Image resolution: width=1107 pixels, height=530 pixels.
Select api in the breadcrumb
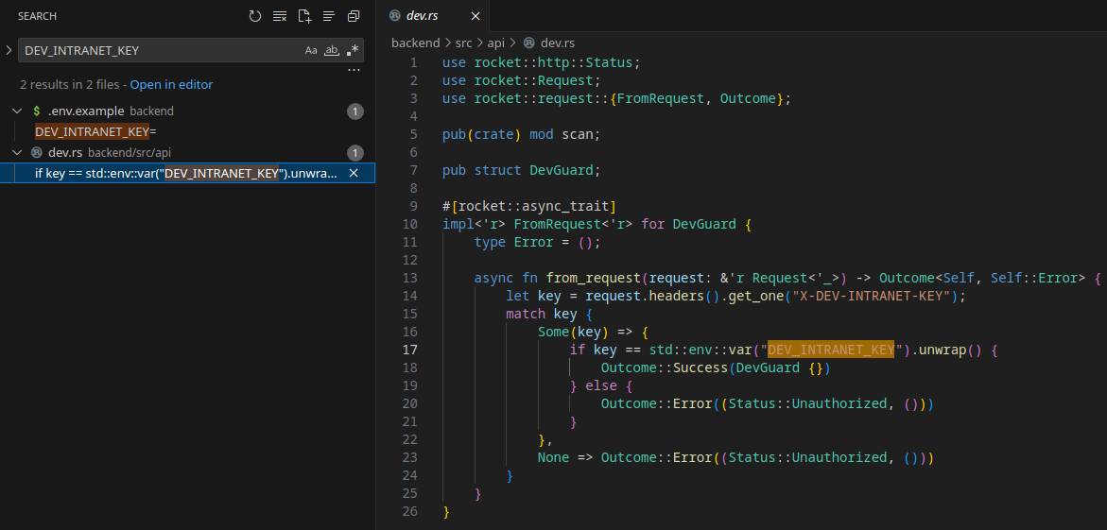(496, 43)
